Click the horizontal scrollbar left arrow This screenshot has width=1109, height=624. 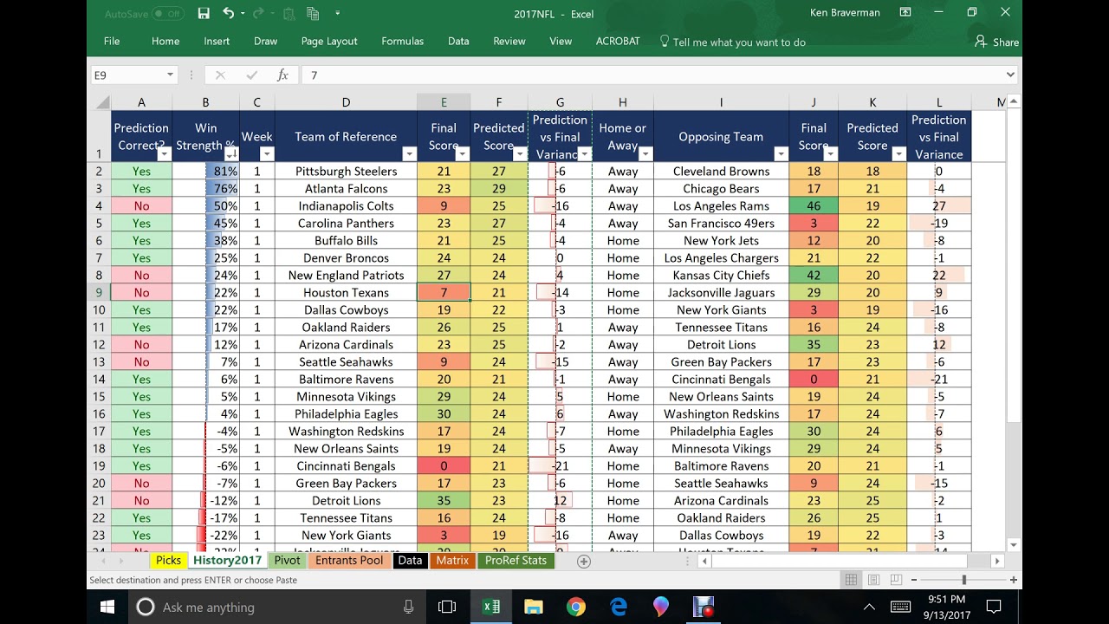pos(704,562)
